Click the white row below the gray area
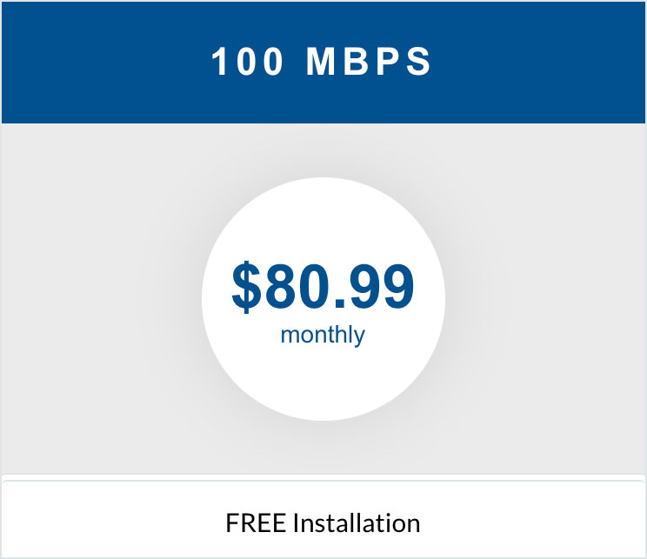This screenshot has height=559, width=647. [x=323, y=519]
